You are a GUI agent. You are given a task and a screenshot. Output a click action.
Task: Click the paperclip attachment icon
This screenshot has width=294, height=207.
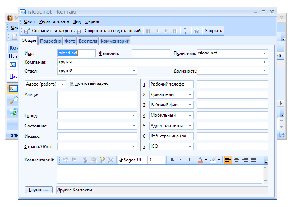pos(185,31)
